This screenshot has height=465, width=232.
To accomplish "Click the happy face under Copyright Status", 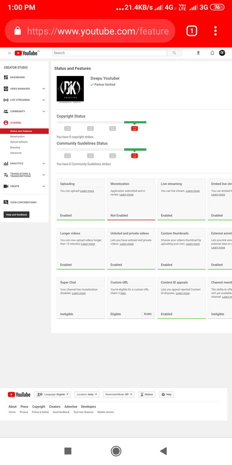I will pyautogui.click(x=135, y=128).
